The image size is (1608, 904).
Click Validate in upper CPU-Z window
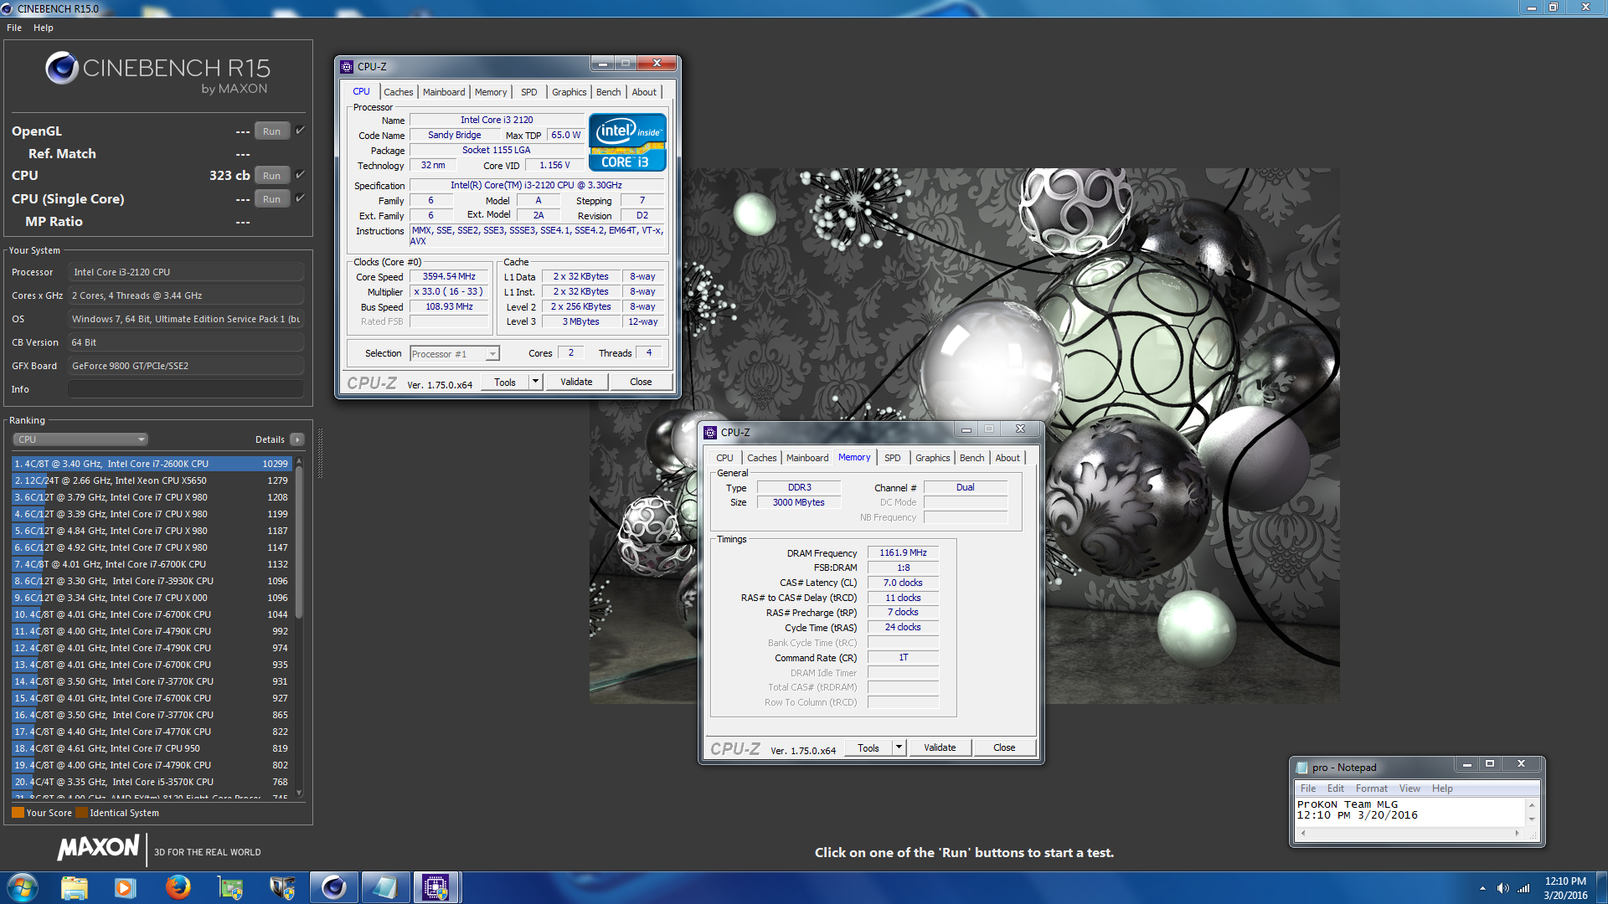coord(576,382)
